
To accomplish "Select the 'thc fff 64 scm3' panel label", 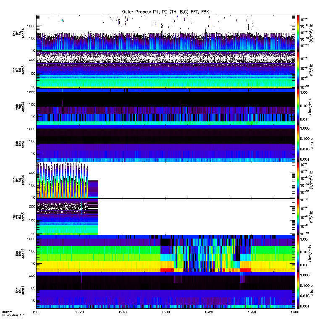I will click(18, 217).
